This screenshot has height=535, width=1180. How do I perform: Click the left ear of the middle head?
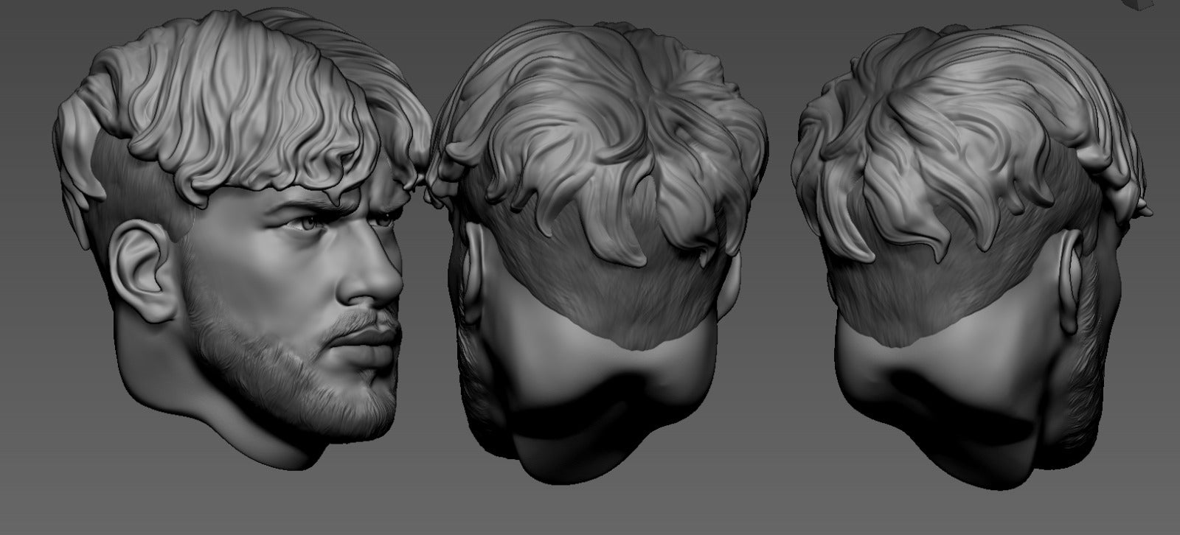[472, 280]
